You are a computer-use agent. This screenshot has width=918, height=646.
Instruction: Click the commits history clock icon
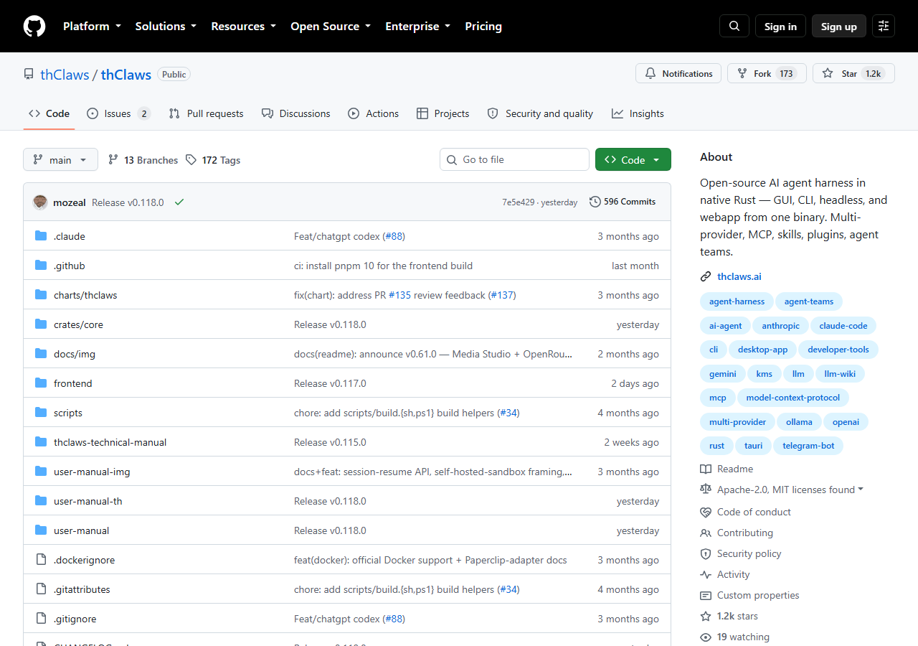pos(595,202)
